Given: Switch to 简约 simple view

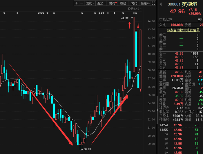Looking at the screenshot, I should pos(134,3).
